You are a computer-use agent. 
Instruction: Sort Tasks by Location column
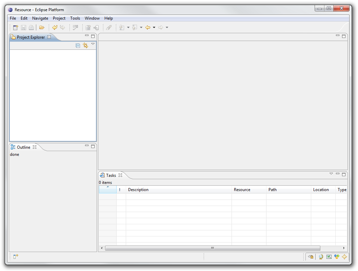pos(323,190)
